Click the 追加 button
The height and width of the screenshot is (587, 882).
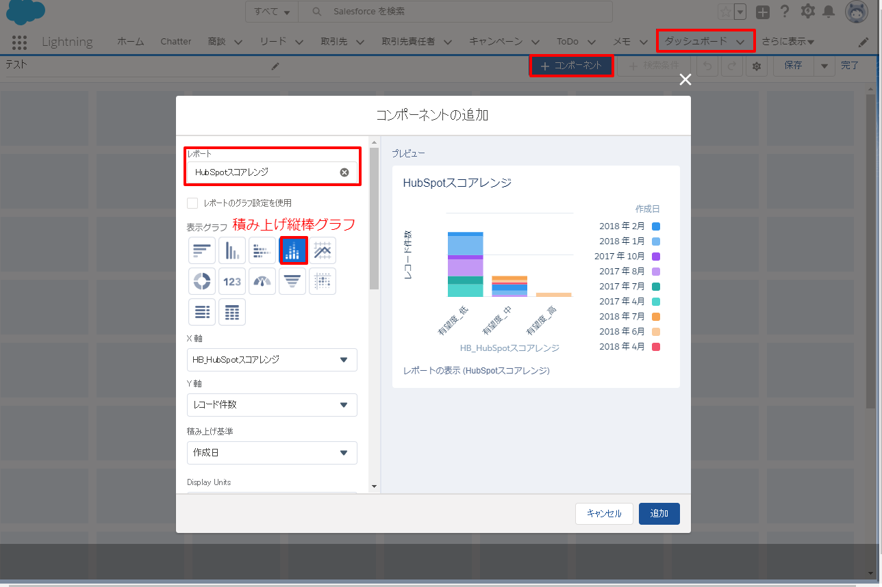659,514
